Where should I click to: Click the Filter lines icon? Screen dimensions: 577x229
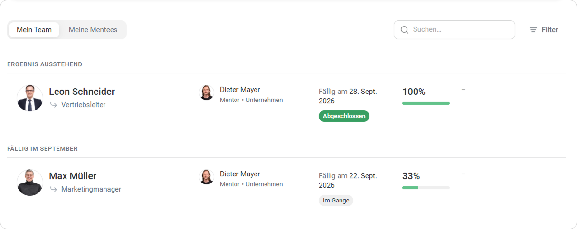pyautogui.click(x=533, y=30)
